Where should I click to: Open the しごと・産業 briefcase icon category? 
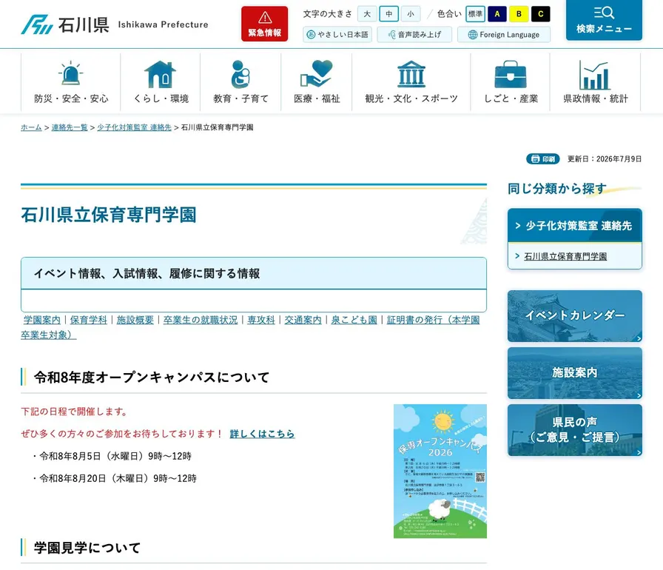pyautogui.click(x=511, y=82)
